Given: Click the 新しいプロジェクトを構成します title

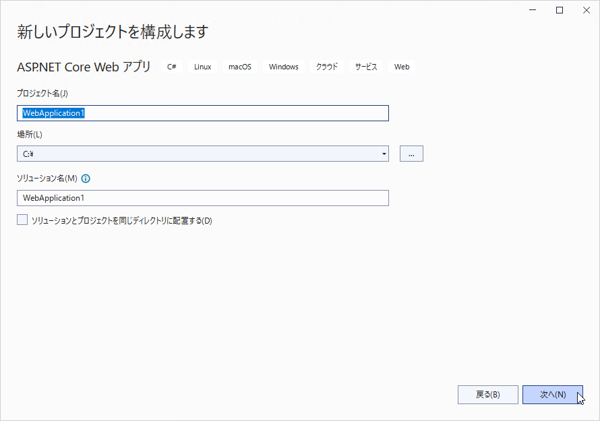Looking at the screenshot, I should tap(113, 32).
